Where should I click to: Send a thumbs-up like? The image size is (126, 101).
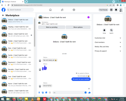(89, 93)
